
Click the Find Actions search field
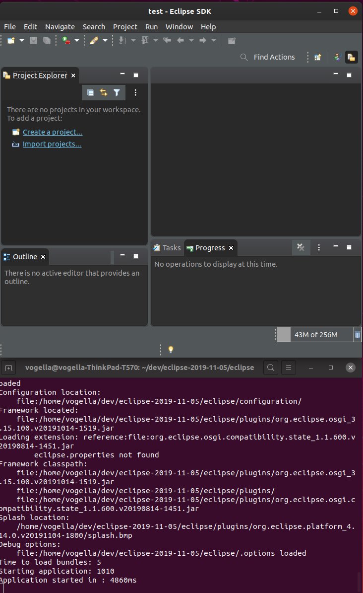coord(268,57)
